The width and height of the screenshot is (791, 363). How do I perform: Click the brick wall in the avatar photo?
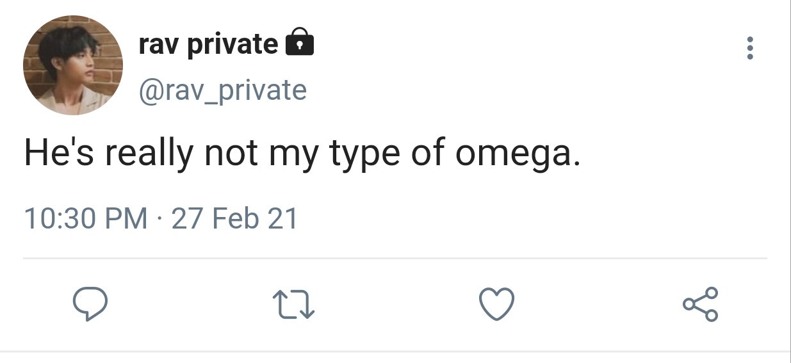109,51
